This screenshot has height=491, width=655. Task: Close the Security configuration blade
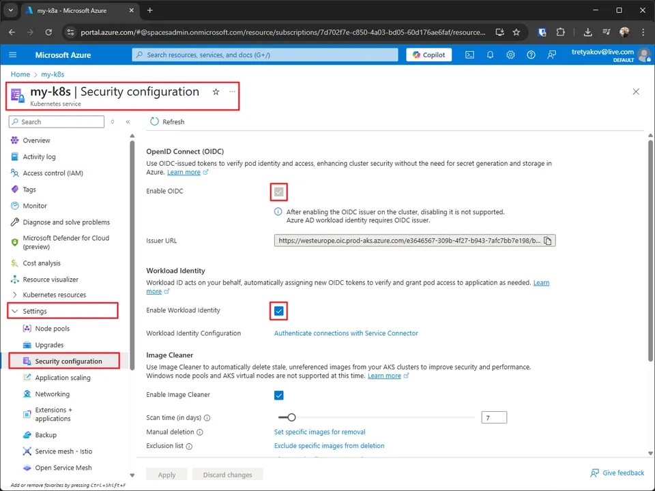(636, 91)
